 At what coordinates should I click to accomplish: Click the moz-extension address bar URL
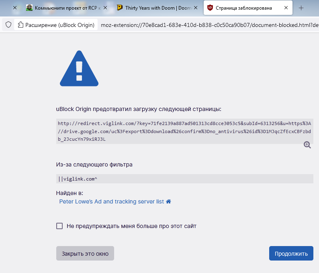pos(210,25)
